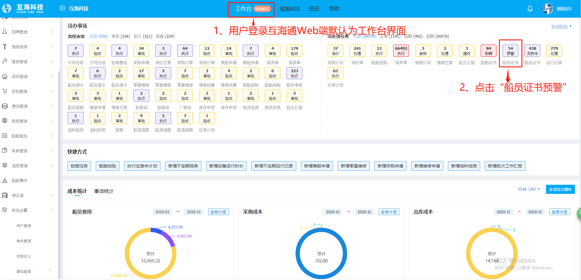Screen dimensions: 581x280
Task: Click the Ocean Link Tech logo
Action: 23,8
